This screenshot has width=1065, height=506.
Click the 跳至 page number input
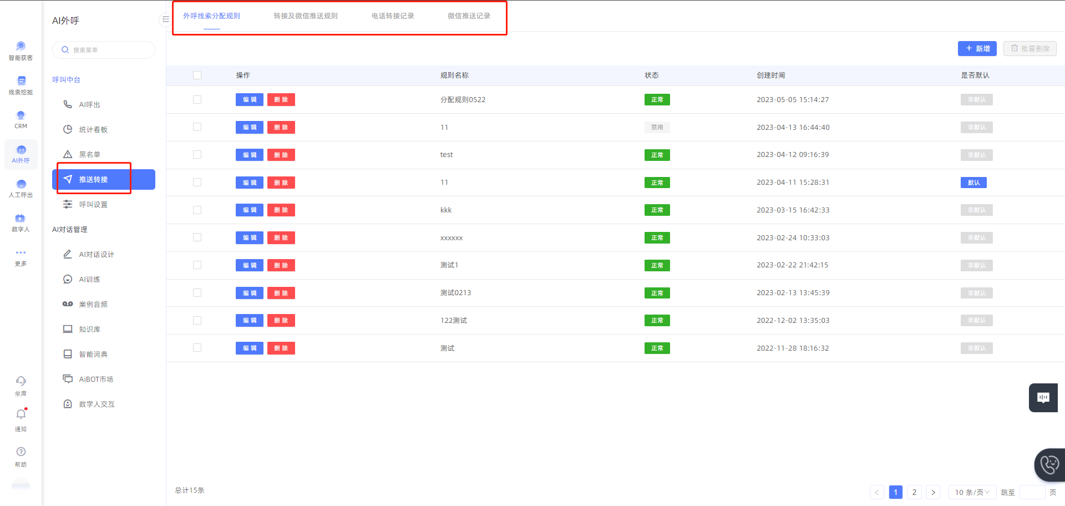pyautogui.click(x=1032, y=492)
